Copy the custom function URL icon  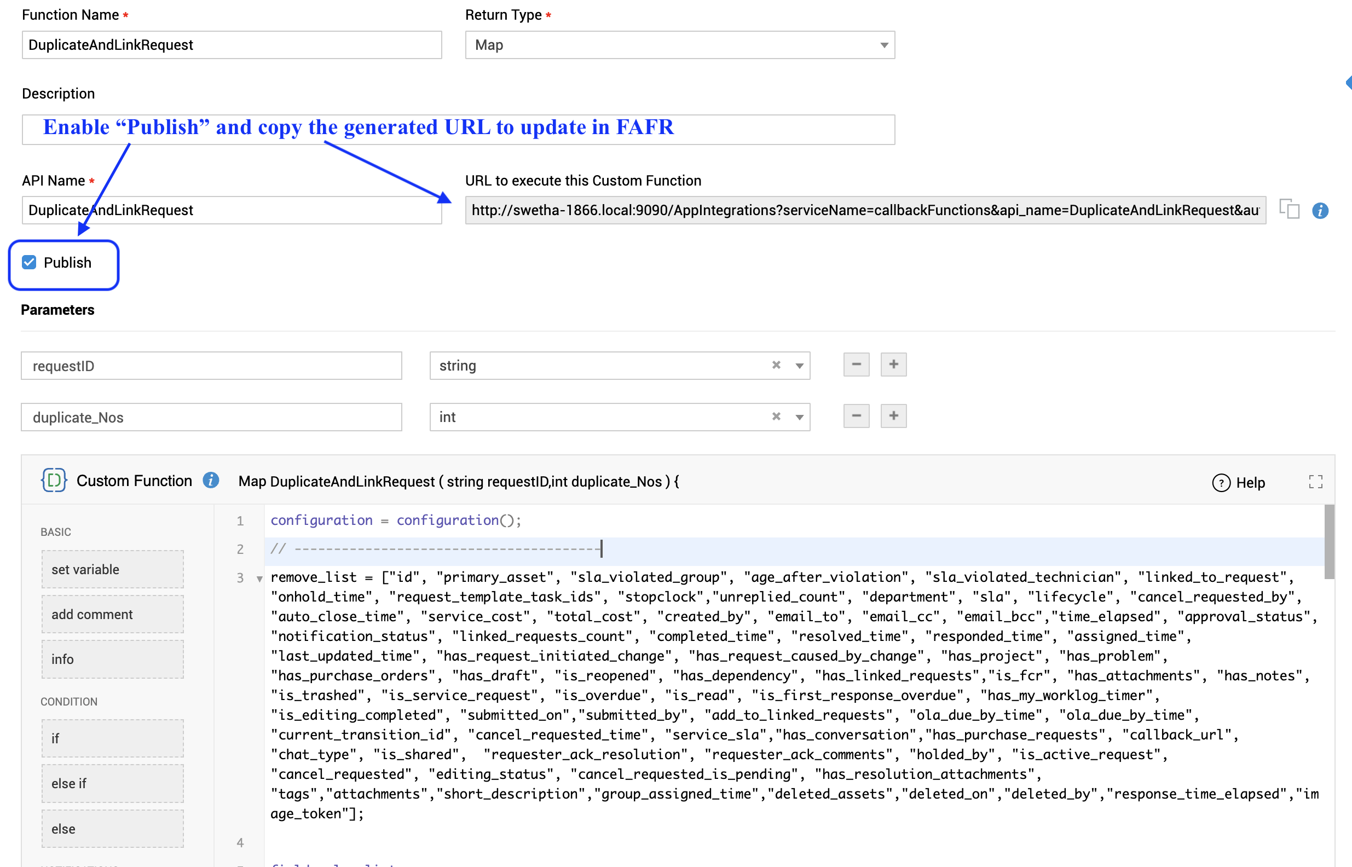coord(1289,210)
